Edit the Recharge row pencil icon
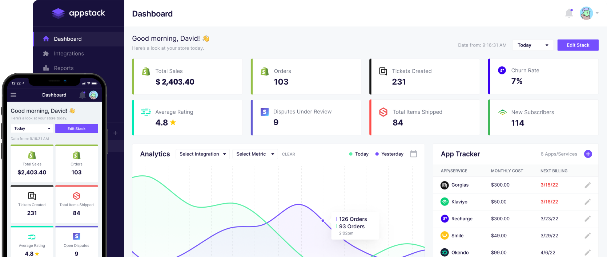The image size is (607, 257). [587, 219]
